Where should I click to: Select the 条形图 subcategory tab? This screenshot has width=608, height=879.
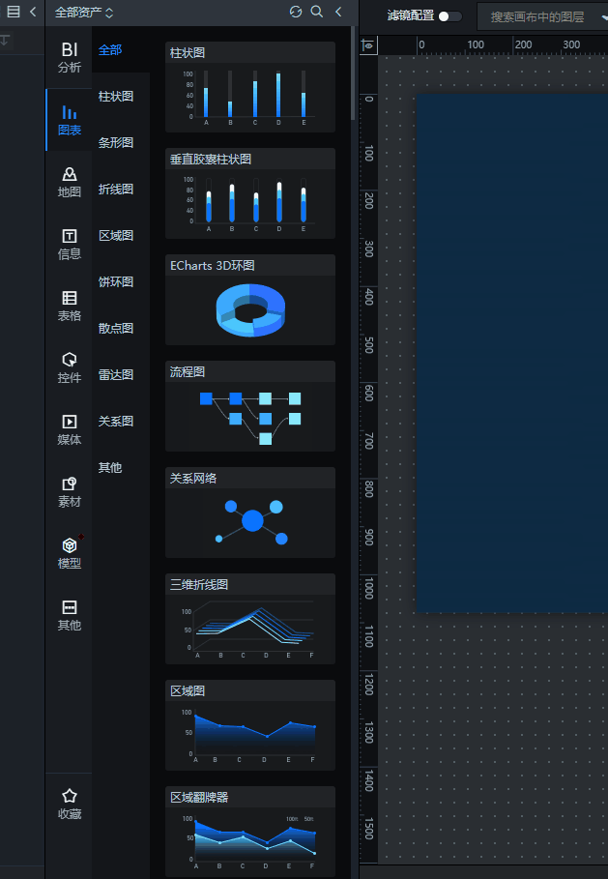(x=115, y=143)
